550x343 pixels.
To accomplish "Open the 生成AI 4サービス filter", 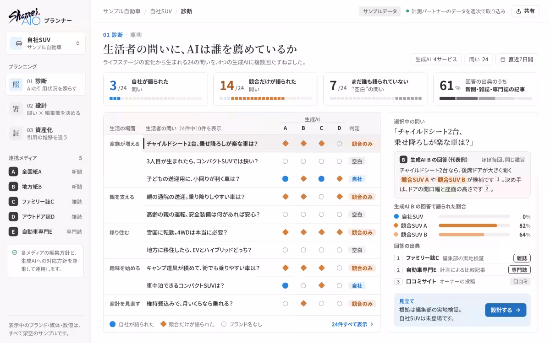I will pyautogui.click(x=436, y=59).
